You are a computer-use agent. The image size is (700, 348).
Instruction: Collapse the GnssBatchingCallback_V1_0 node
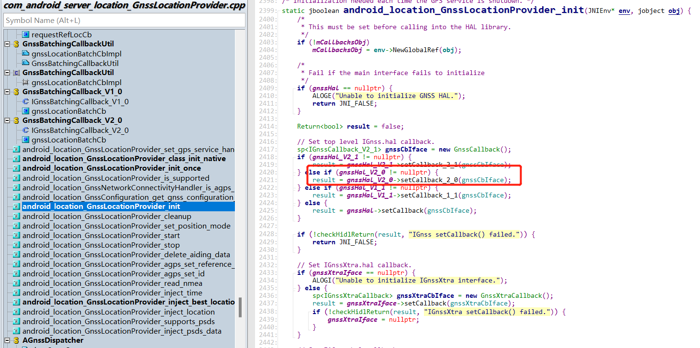click(7, 92)
